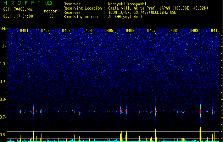Click time marker 0403
This screenshot has width=223, height=142.
66,31
